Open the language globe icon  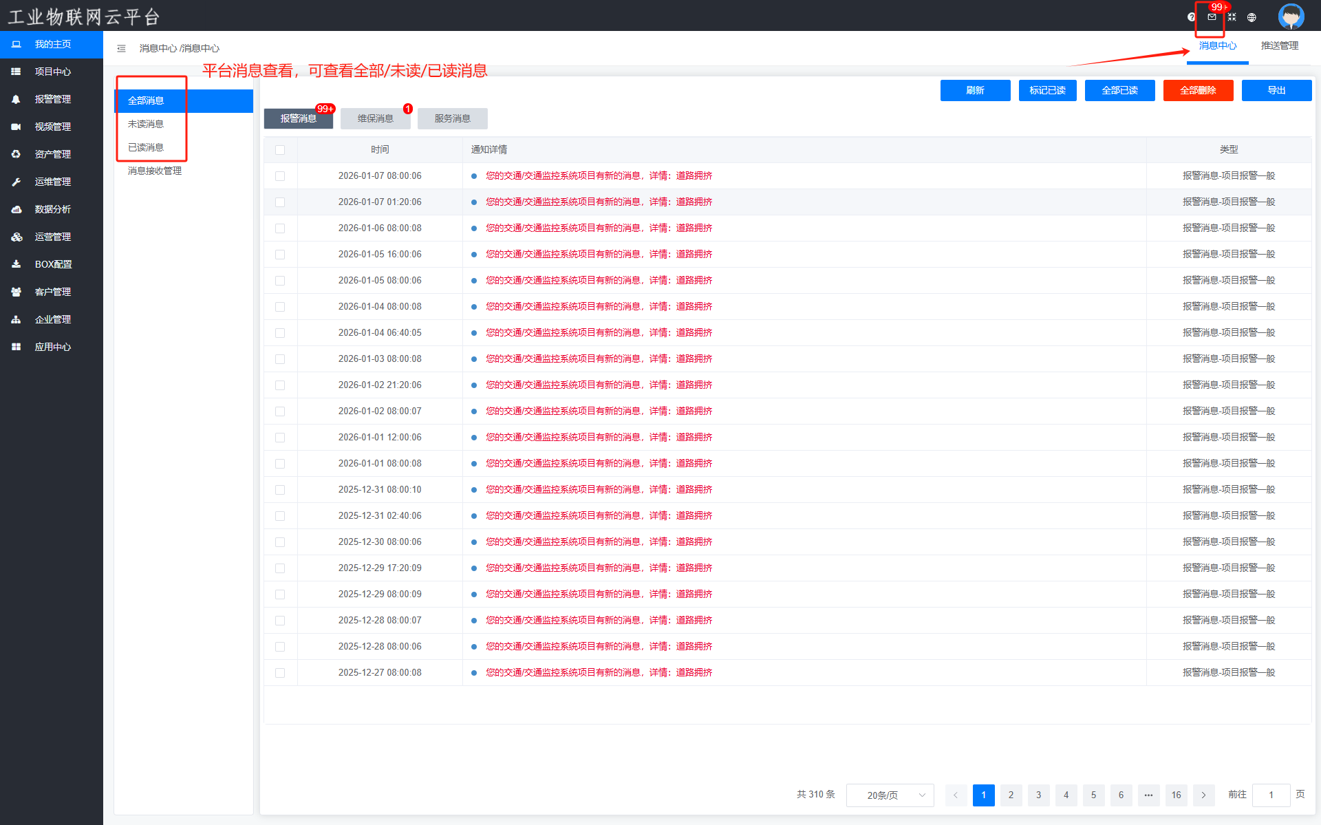(x=1252, y=17)
